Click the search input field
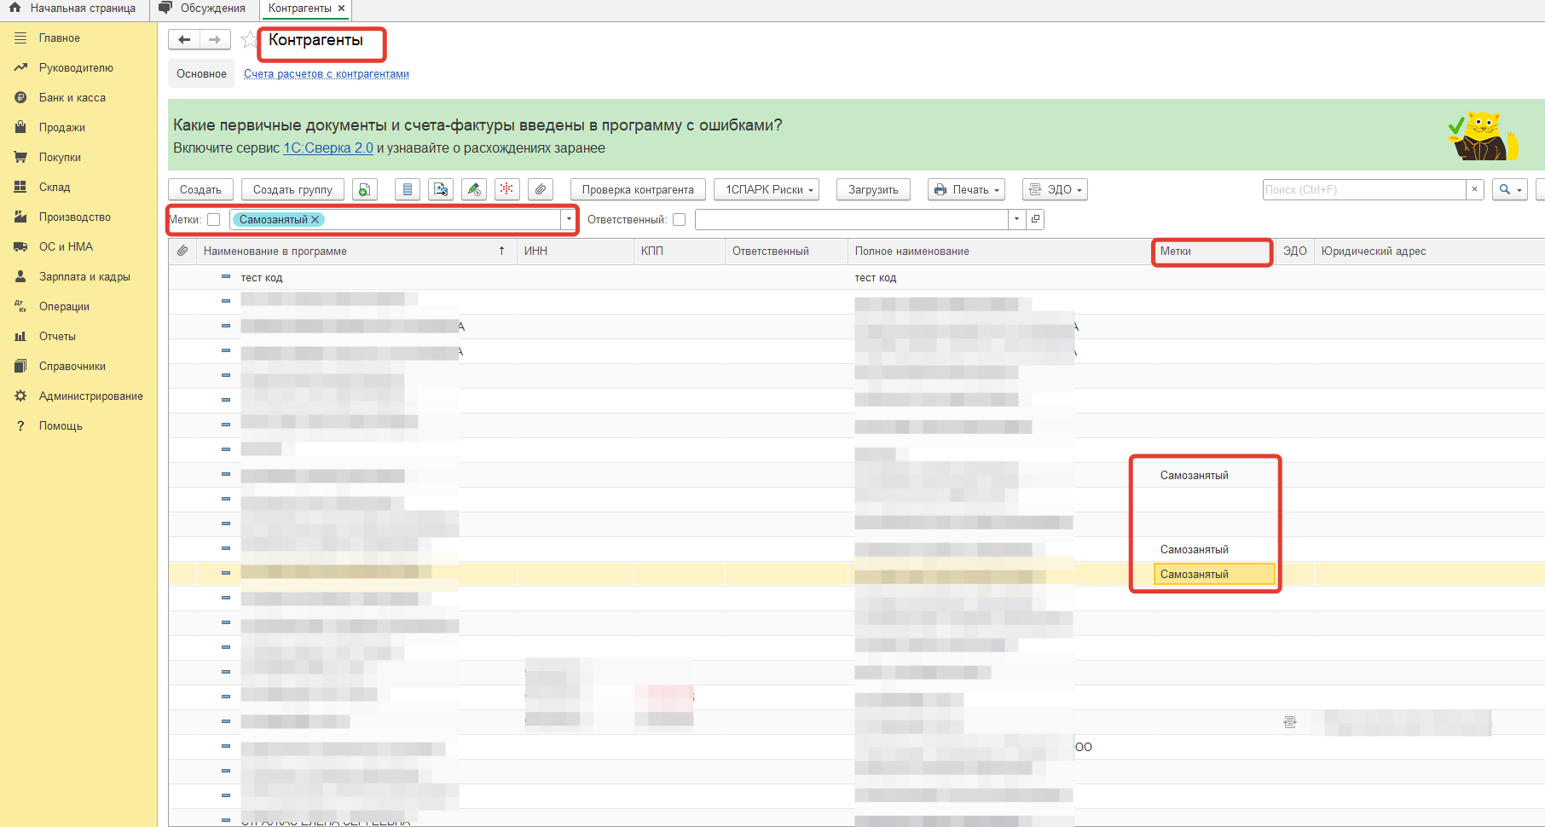 click(x=1363, y=189)
